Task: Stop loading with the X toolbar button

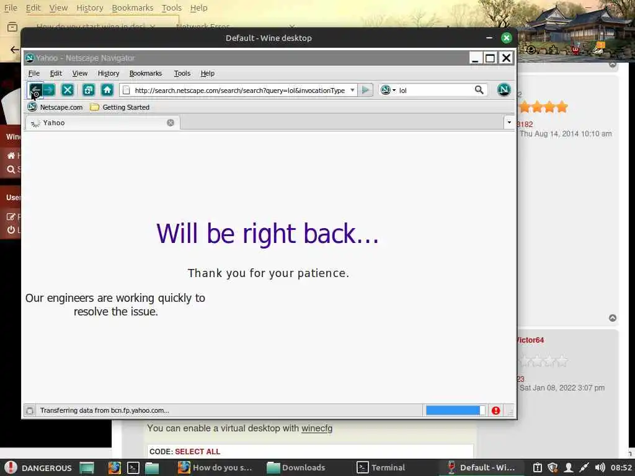Action: pyautogui.click(x=68, y=90)
